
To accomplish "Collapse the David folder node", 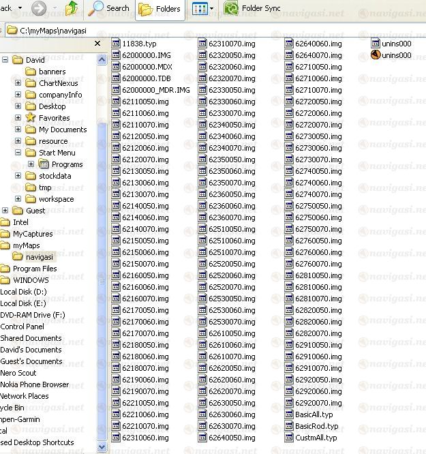I will point(5,60).
